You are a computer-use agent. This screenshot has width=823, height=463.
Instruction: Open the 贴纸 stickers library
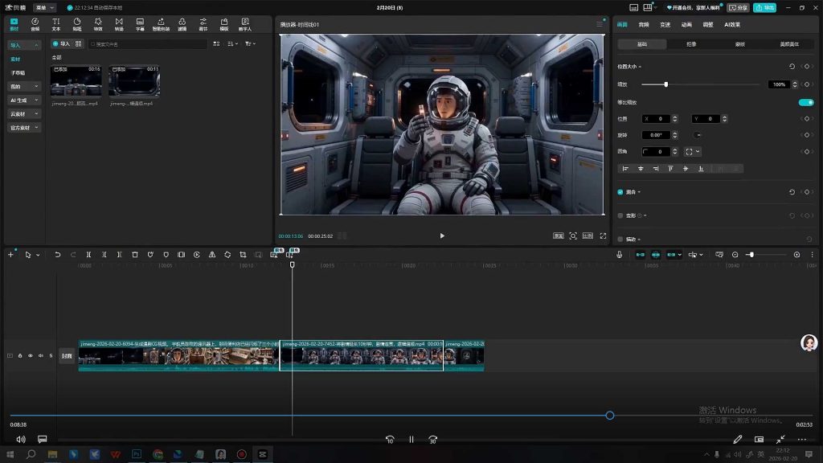click(x=76, y=24)
